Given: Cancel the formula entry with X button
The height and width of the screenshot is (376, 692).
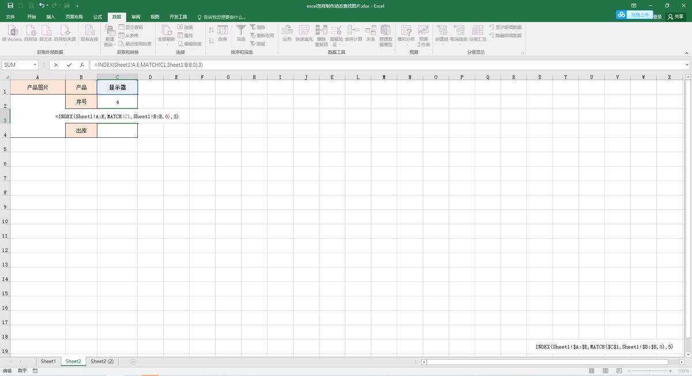Looking at the screenshot, I should [x=56, y=65].
